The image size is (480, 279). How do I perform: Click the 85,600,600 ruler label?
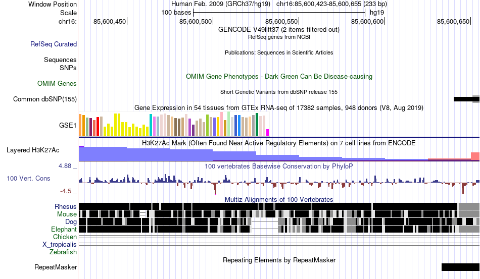point(367,21)
